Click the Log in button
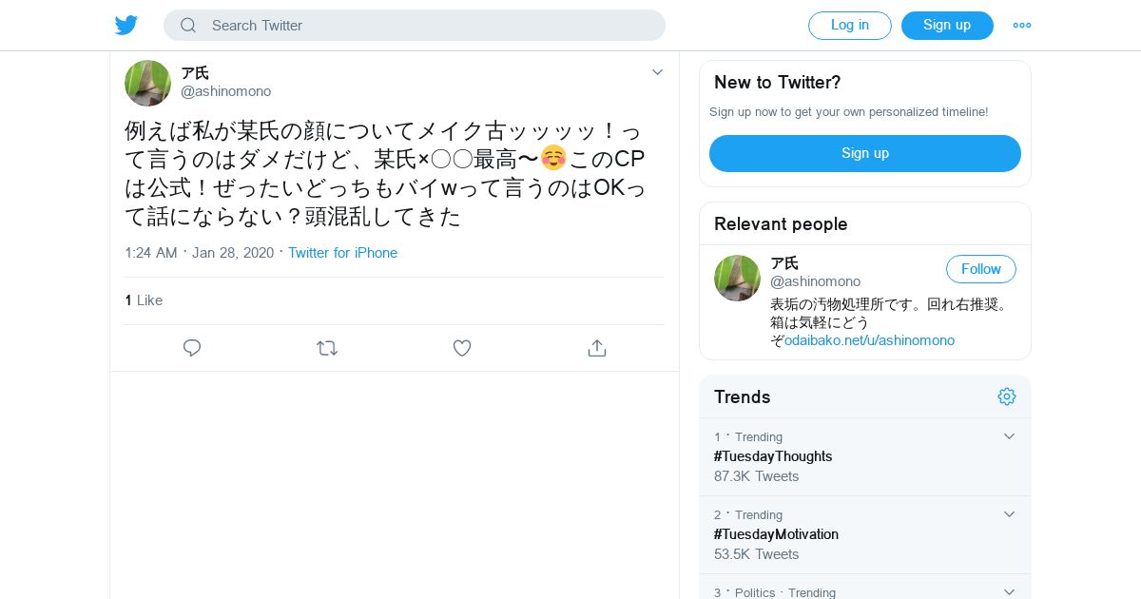The width and height of the screenshot is (1141, 599). [x=850, y=26]
